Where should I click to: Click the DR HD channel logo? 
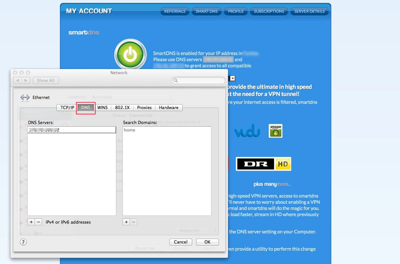coord(264,164)
